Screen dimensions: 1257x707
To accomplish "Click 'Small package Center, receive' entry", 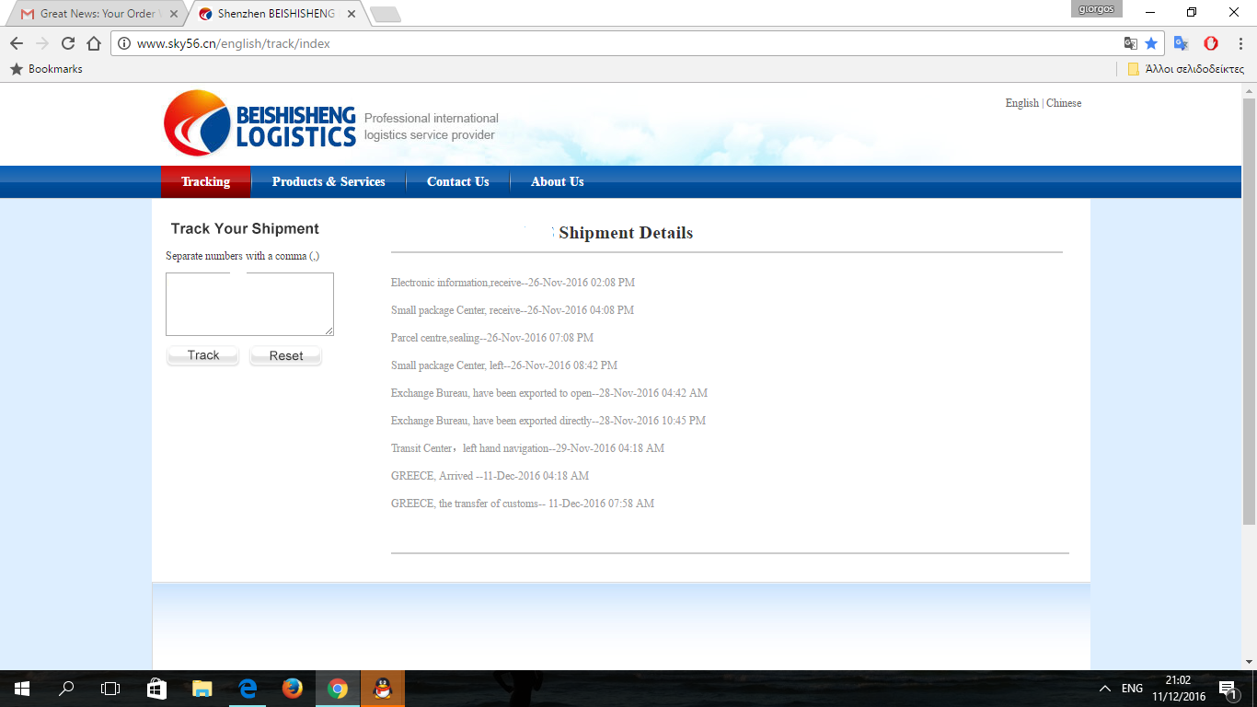I will [513, 310].
